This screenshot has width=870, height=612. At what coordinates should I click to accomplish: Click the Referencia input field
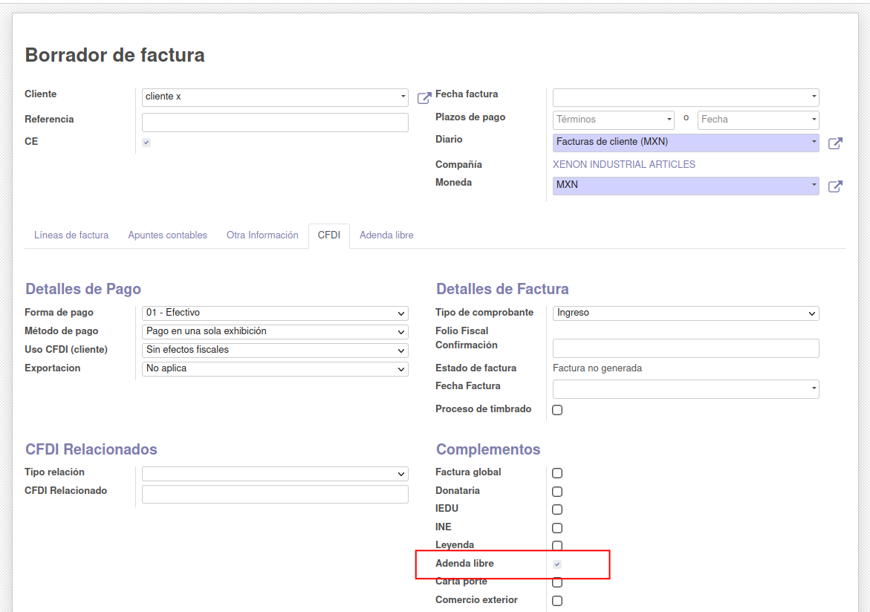(275, 123)
